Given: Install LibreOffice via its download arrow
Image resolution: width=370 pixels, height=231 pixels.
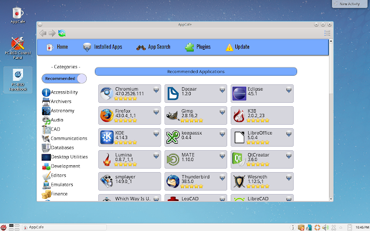Looking at the screenshot, I should point(288,133).
